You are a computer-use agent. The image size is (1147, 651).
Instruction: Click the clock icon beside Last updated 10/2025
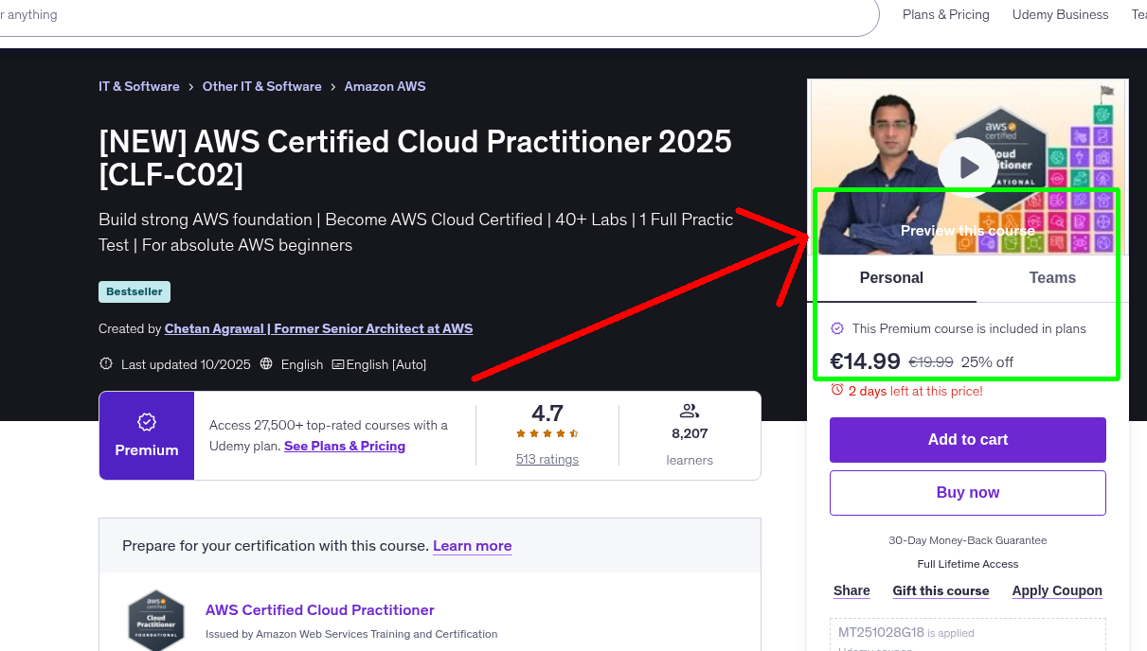click(105, 364)
